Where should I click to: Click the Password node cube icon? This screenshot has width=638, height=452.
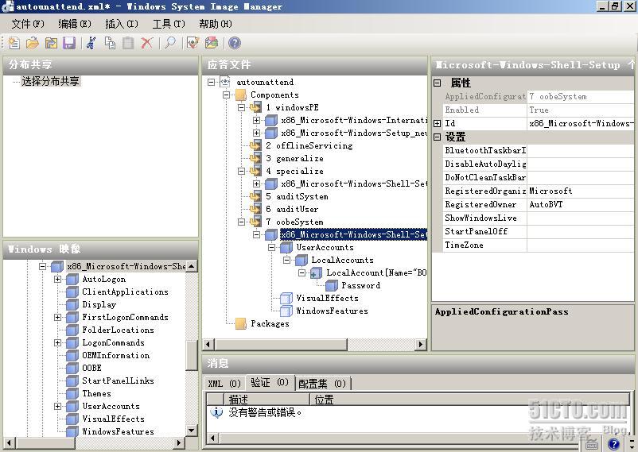[x=332, y=285]
